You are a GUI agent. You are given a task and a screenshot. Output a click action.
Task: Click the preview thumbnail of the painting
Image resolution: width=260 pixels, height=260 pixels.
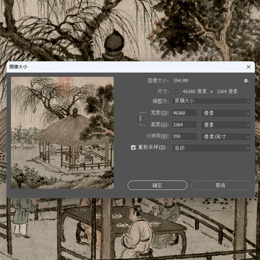click(62, 132)
